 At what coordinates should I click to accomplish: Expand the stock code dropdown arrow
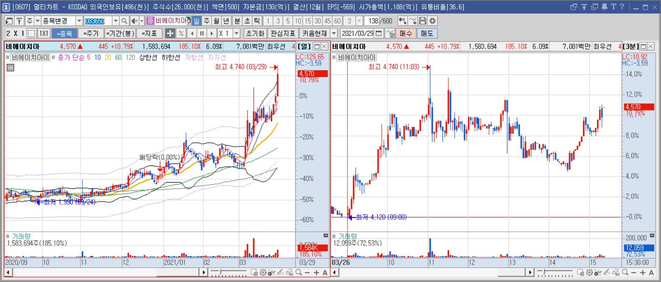[115, 21]
